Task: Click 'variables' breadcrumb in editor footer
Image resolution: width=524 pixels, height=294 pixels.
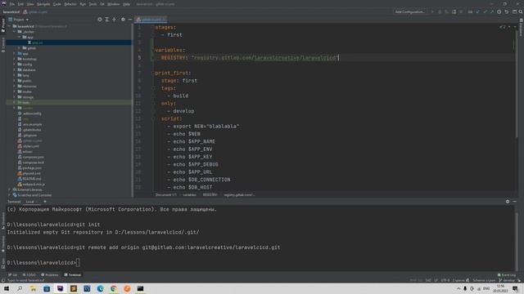Action: pos(189,194)
